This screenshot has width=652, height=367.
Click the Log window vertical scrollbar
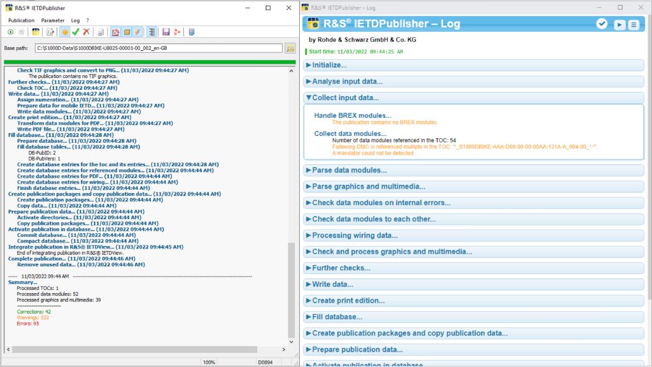pos(649,156)
